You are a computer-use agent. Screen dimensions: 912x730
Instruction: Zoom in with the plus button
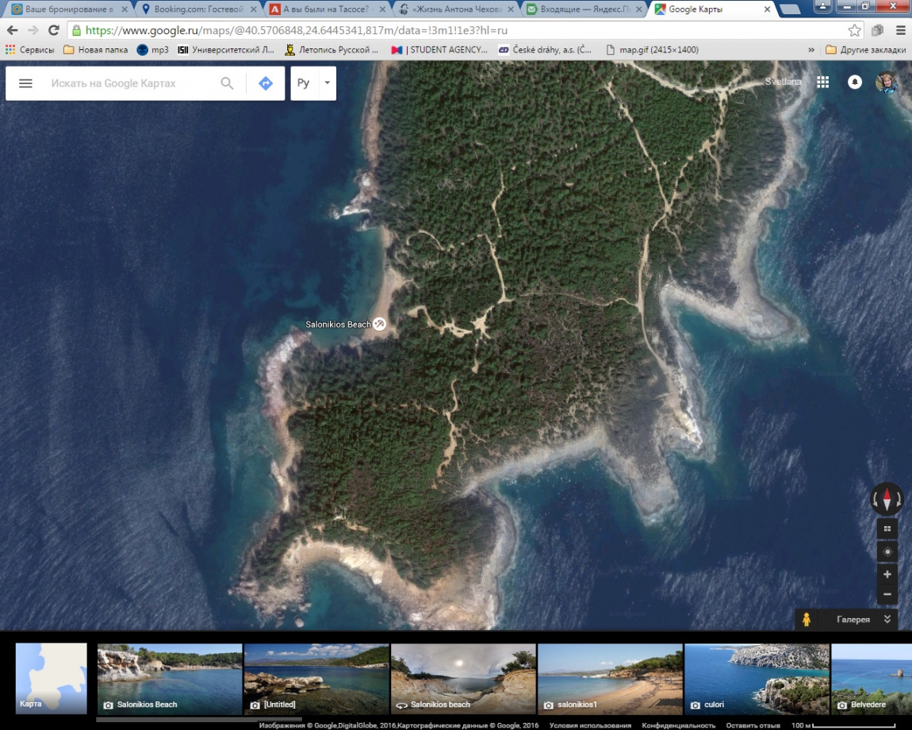pyautogui.click(x=887, y=574)
